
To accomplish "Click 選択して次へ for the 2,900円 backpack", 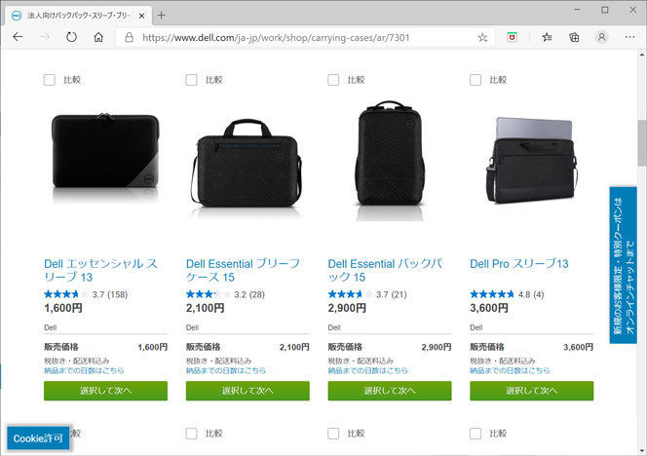I will pos(390,391).
